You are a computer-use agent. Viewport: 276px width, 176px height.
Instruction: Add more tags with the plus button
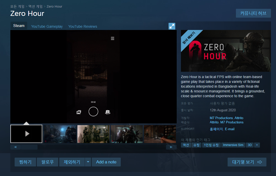(x=257, y=145)
